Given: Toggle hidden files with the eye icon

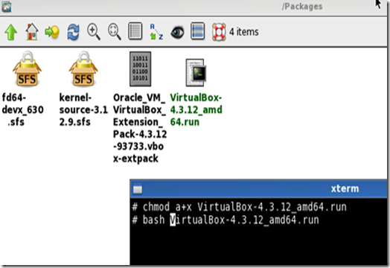Looking at the screenshot, I should coord(177,32).
